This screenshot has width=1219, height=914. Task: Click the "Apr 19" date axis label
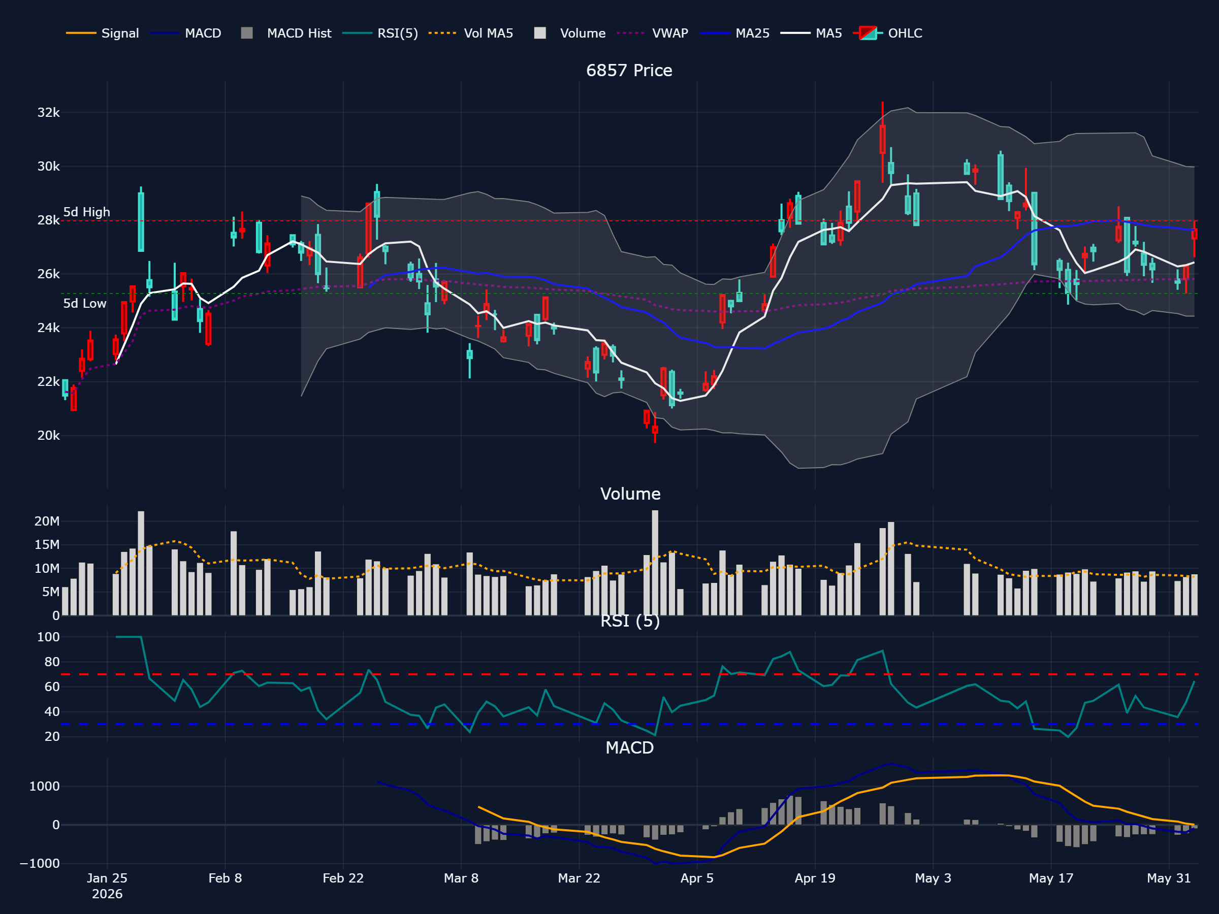tap(815, 878)
